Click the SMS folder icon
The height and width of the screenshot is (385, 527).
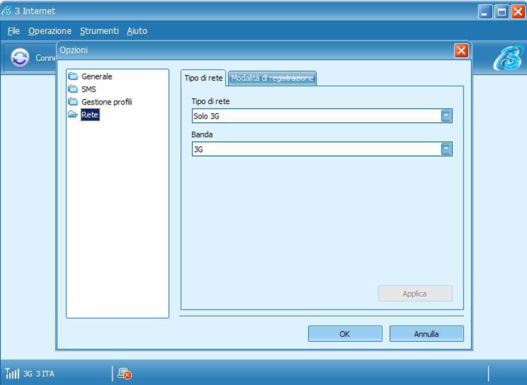point(73,89)
